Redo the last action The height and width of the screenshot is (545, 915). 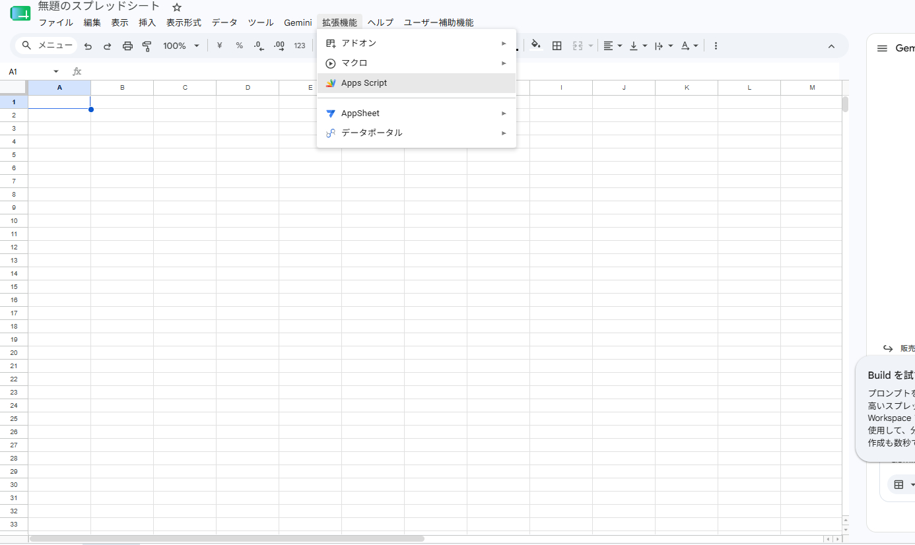point(108,46)
